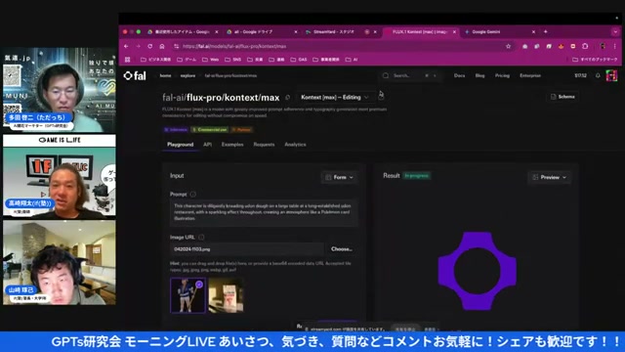Click the Schema button
The height and width of the screenshot is (352, 625).
point(562,97)
